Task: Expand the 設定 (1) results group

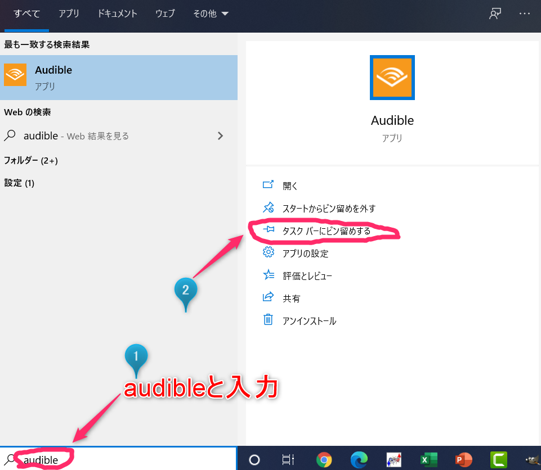Action: [x=19, y=183]
